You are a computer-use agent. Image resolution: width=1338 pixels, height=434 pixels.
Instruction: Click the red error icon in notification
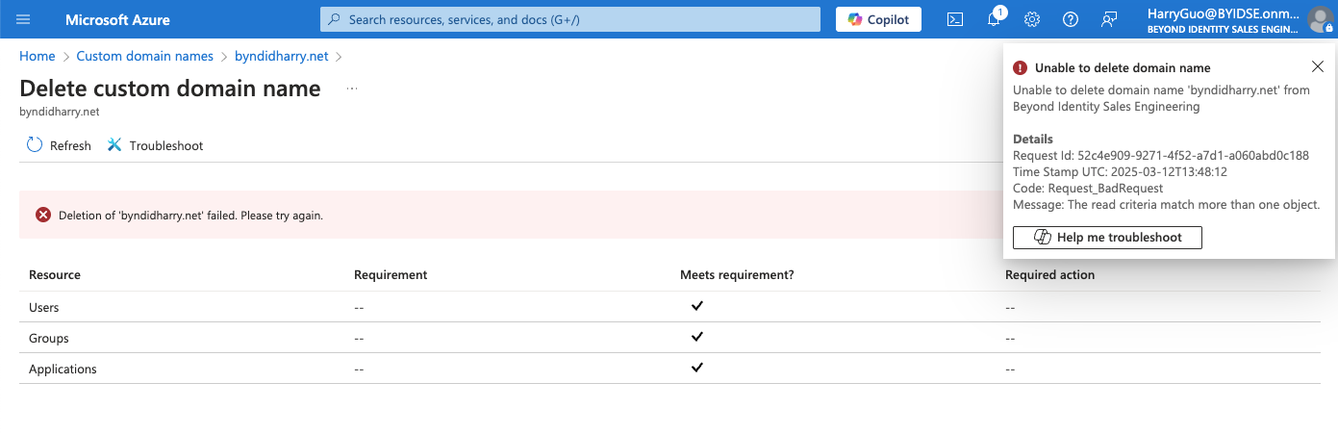pyautogui.click(x=1020, y=67)
